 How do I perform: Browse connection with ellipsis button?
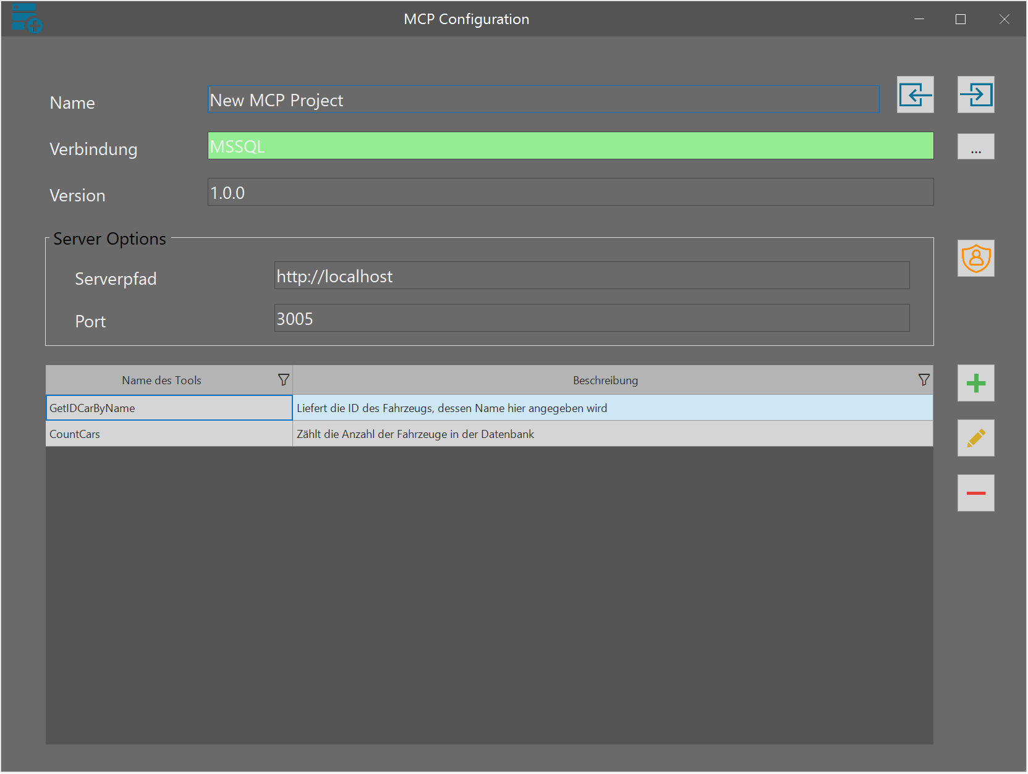click(x=975, y=147)
